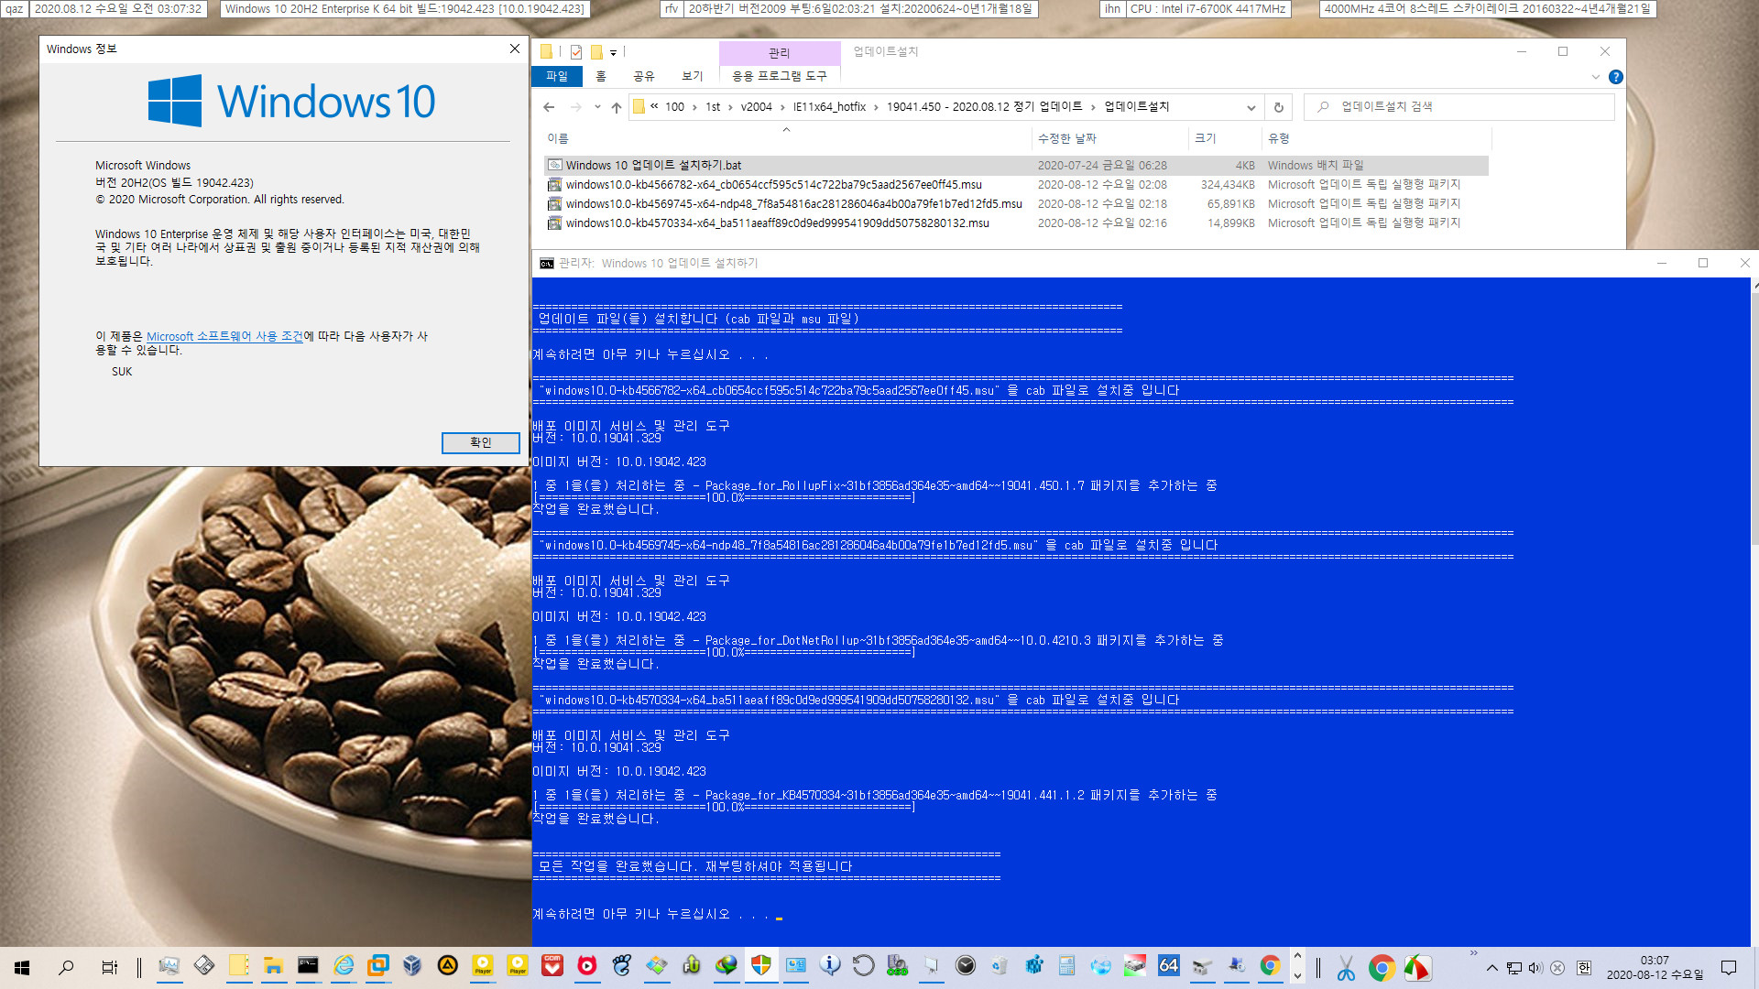Open the 보기 ribbon tab

point(693,76)
